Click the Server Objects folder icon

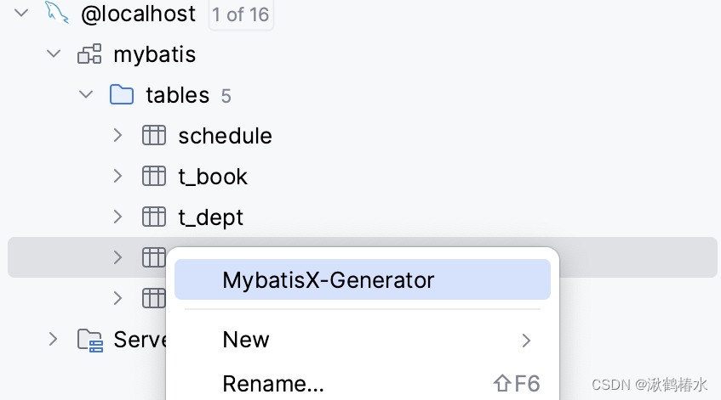(x=89, y=340)
